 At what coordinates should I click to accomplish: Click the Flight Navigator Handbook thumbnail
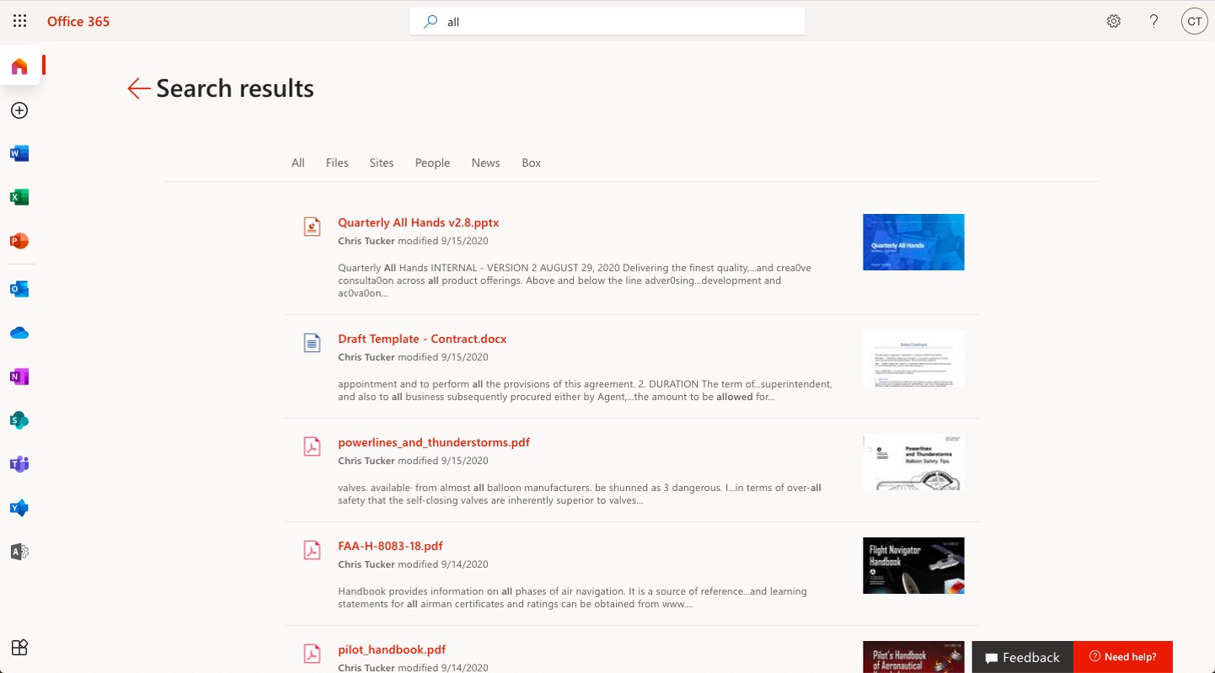[913, 565]
